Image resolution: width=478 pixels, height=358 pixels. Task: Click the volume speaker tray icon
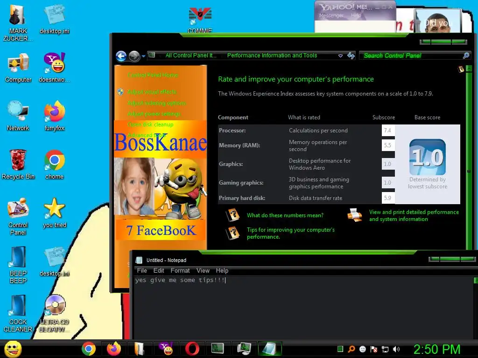pyautogui.click(x=396, y=349)
